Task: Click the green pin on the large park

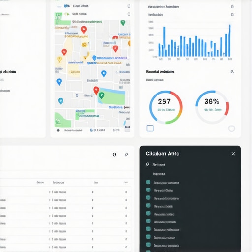Action: (x=101, y=95)
